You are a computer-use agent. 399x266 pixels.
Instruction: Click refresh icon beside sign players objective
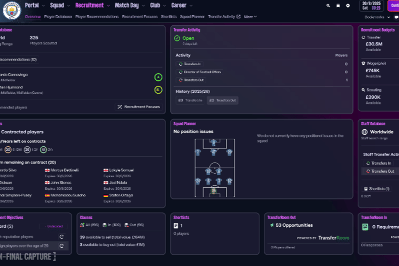click(62, 246)
